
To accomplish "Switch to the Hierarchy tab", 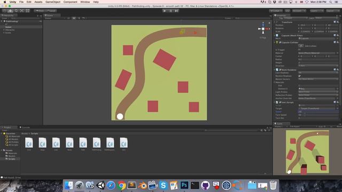I will click(x=9, y=15).
